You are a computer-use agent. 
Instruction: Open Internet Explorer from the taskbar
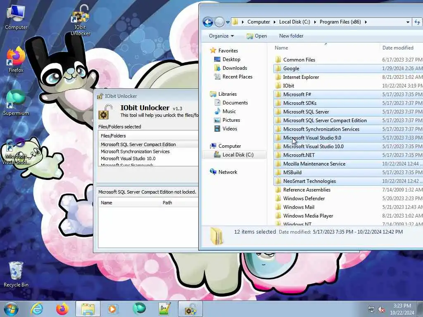coord(37,309)
